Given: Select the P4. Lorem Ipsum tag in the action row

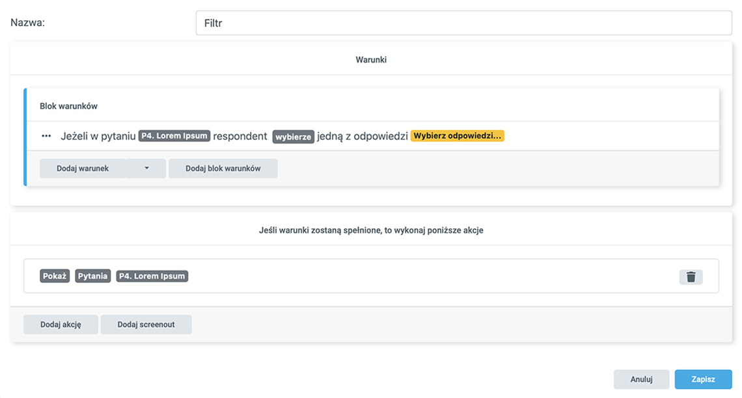Looking at the screenshot, I should click(x=152, y=276).
